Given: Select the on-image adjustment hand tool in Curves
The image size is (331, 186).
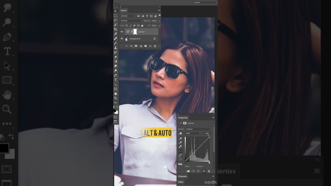Looking at the screenshot, I should coord(180,134).
